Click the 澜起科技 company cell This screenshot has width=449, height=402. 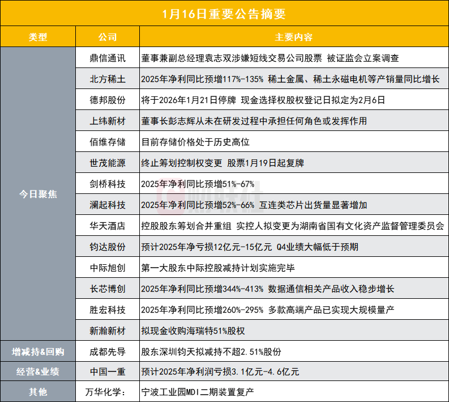point(108,205)
